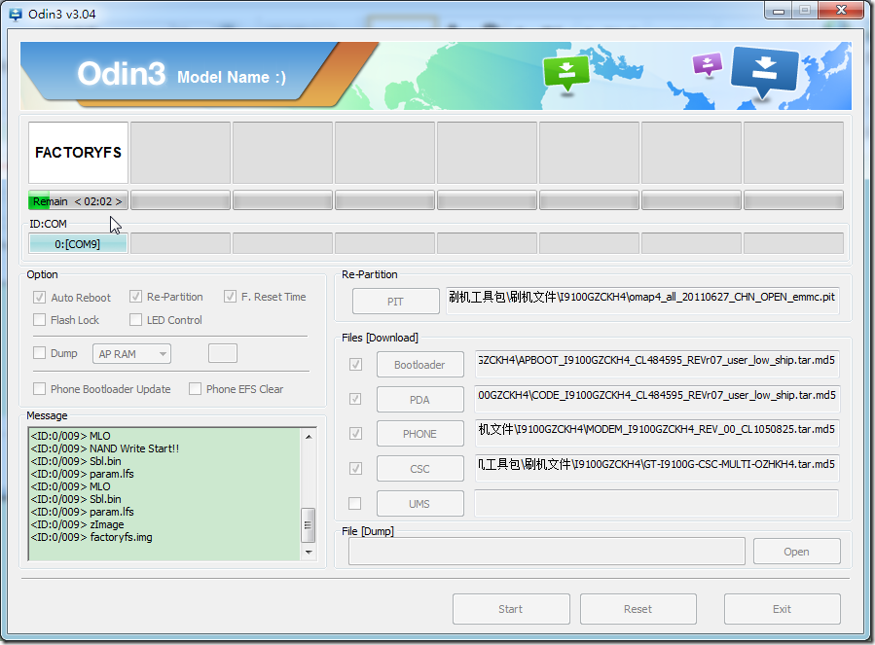Click the small box next to AP RAM
The width and height of the screenshot is (875, 645).
click(x=223, y=353)
